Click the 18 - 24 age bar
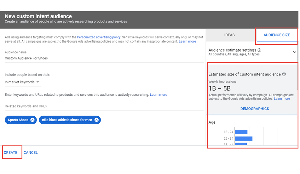300x174 pixels. point(241,132)
